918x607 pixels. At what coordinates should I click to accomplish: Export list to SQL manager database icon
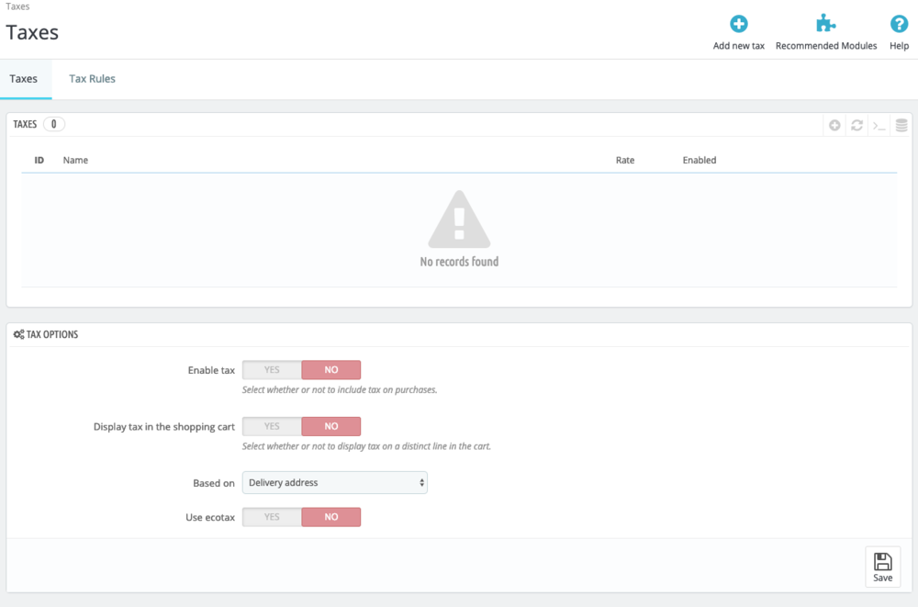901,125
